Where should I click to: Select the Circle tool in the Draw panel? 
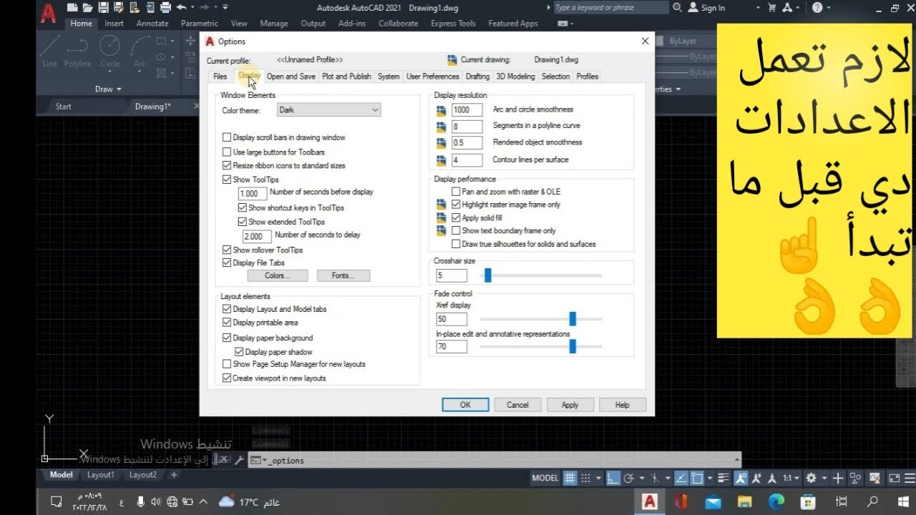[109, 51]
